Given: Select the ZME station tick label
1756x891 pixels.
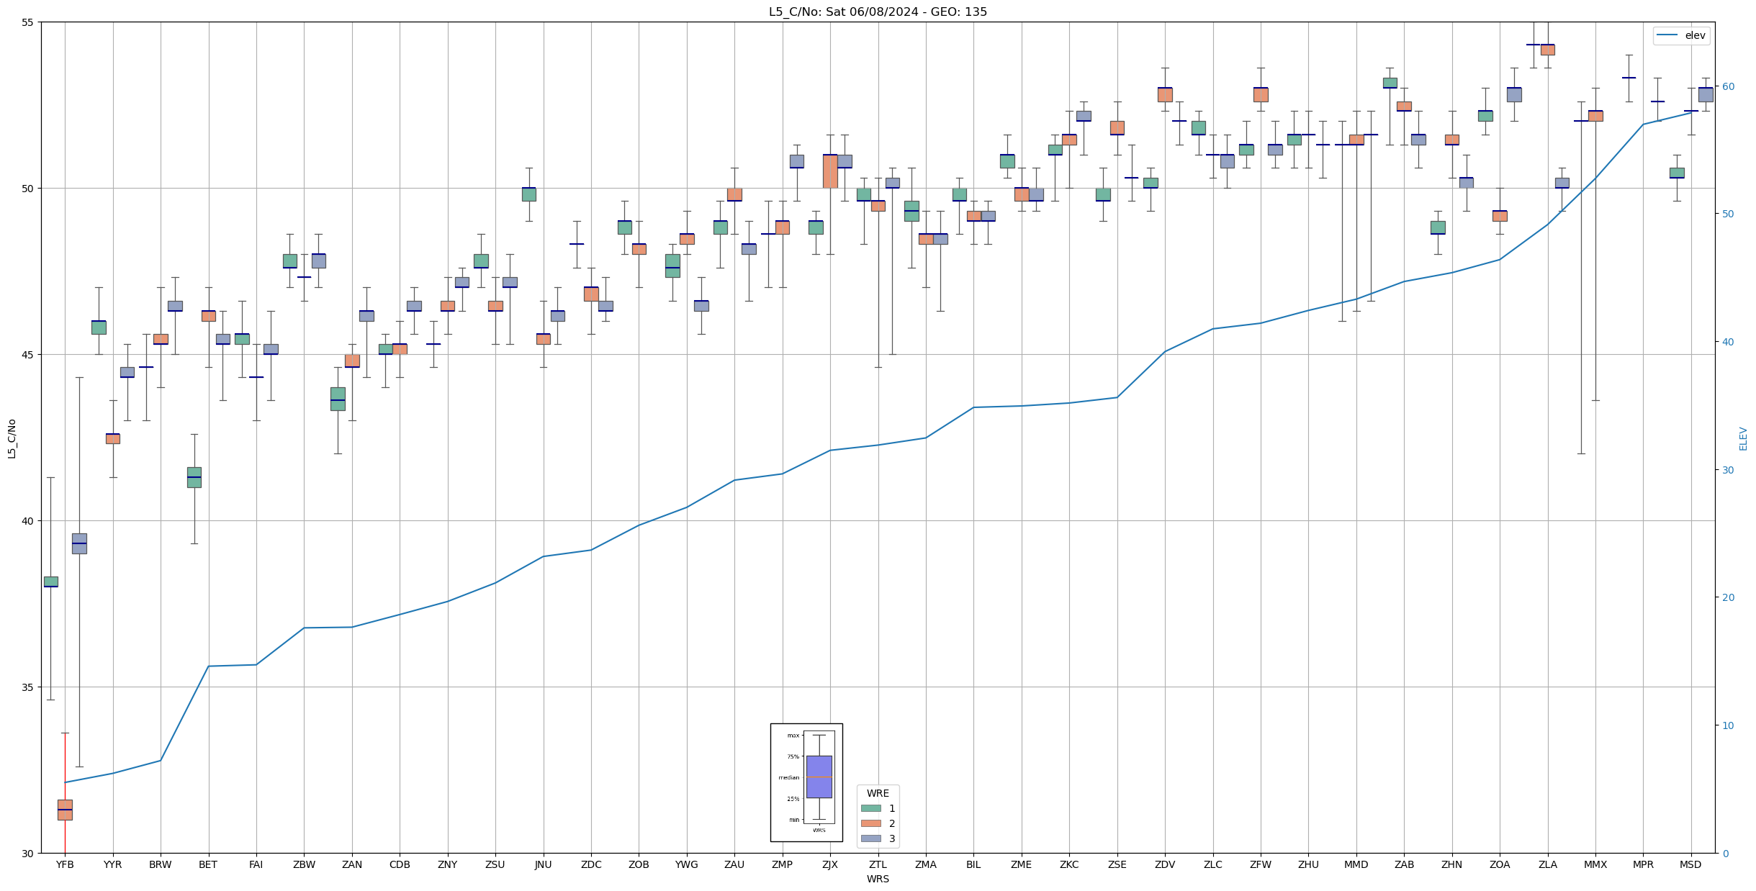Looking at the screenshot, I should [1021, 864].
